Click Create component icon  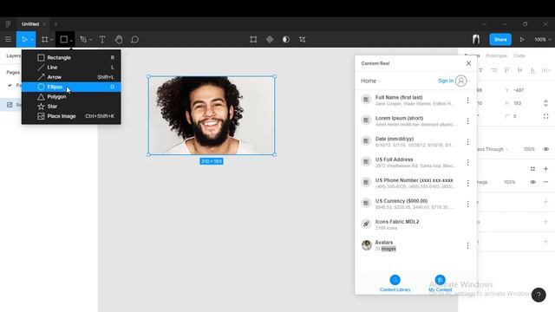click(270, 39)
